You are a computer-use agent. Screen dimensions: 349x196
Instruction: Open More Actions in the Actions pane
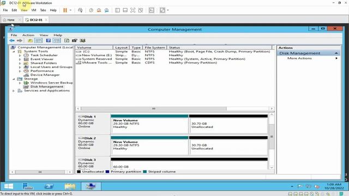pos(299,58)
